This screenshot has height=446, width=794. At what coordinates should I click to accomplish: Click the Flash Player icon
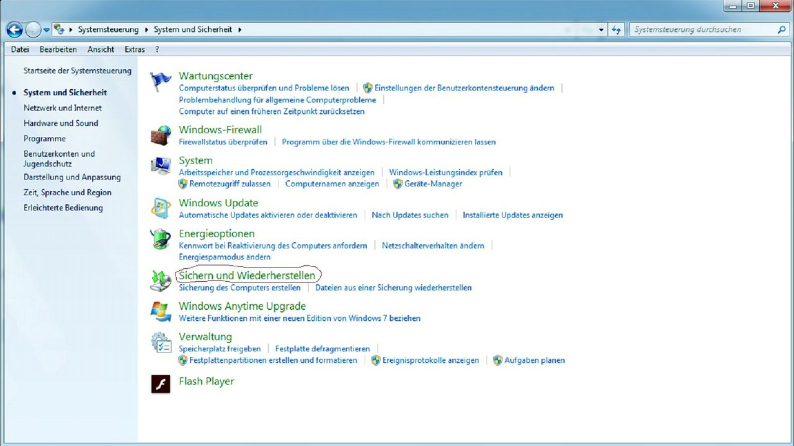tap(161, 384)
